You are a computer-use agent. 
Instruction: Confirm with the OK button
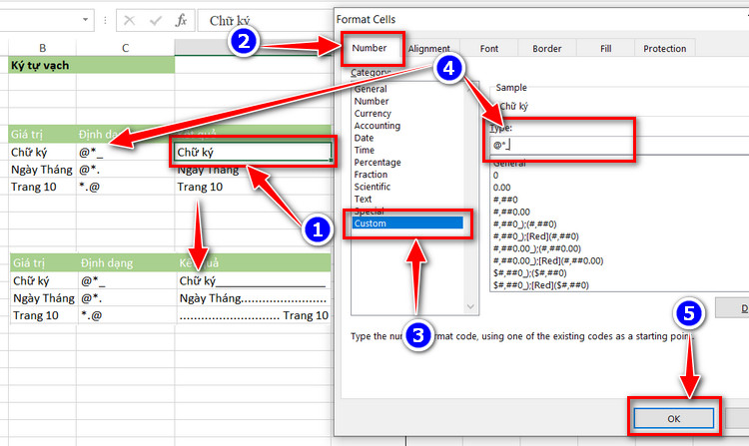(673, 418)
